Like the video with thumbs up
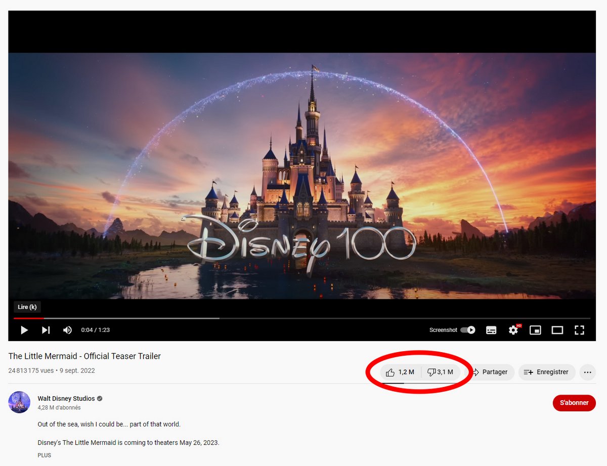The height and width of the screenshot is (466, 607). point(400,372)
